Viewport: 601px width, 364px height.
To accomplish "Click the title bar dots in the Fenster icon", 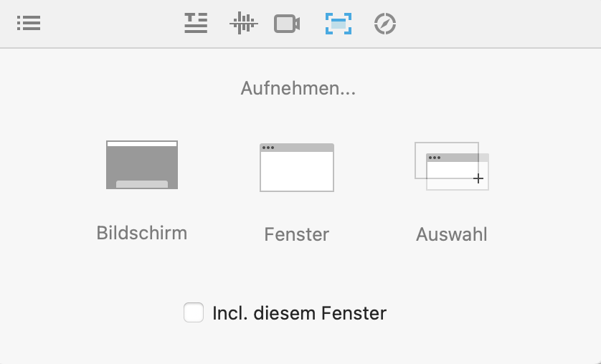I will (x=268, y=148).
